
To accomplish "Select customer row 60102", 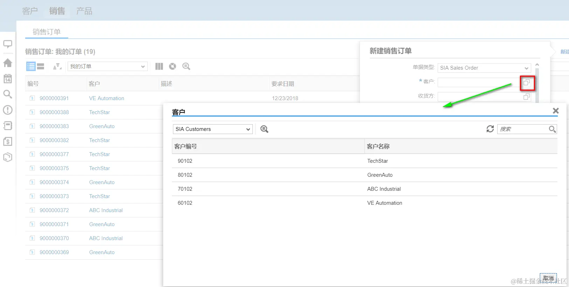I will pos(365,203).
